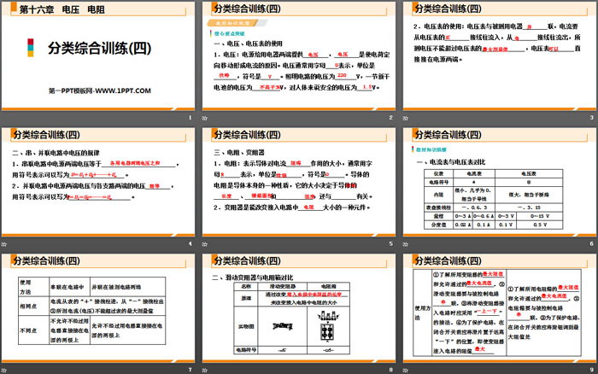Select slide 2 thumbnail about 电压、电压表的使用

point(299,56)
